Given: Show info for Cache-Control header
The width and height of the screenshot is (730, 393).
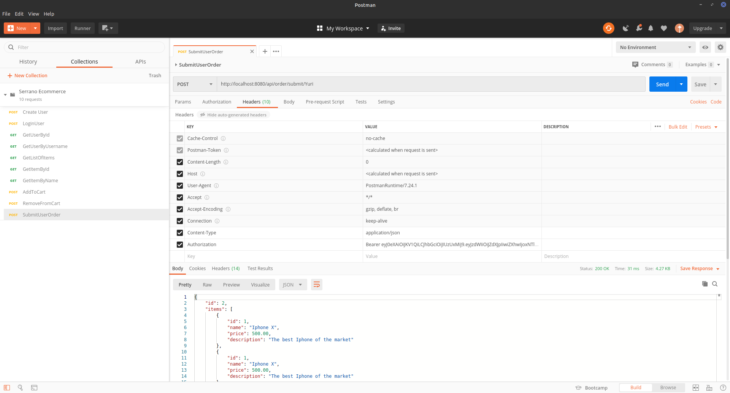Looking at the screenshot, I should (223, 138).
